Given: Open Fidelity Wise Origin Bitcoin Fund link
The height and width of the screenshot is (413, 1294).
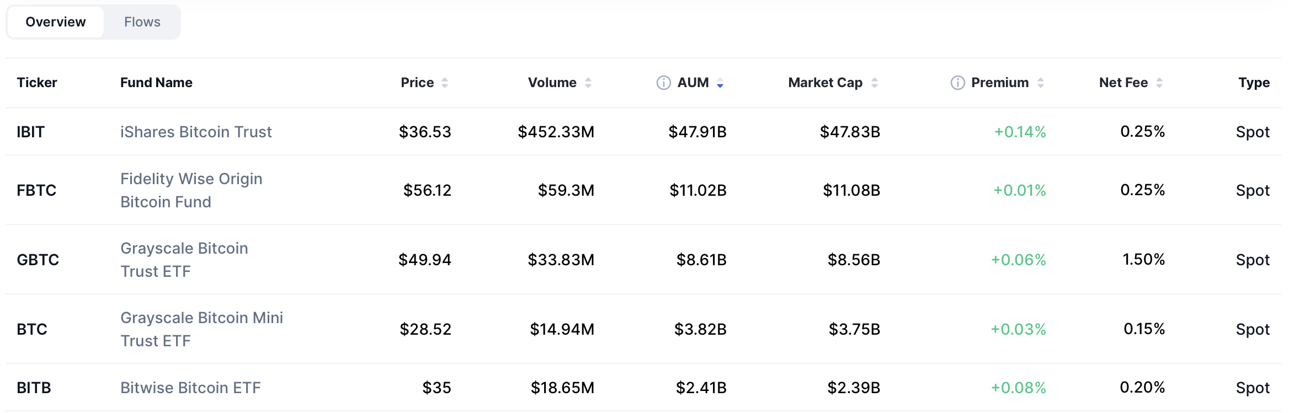Looking at the screenshot, I should pyautogui.click(x=191, y=190).
